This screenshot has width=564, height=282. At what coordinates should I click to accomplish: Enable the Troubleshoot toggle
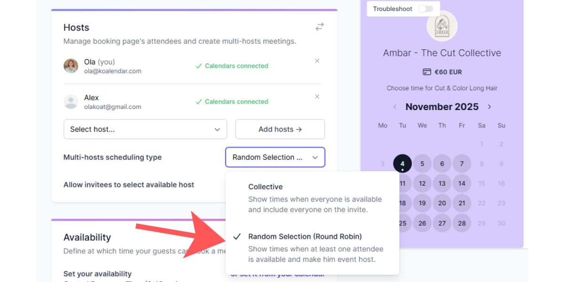pos(426,8)
